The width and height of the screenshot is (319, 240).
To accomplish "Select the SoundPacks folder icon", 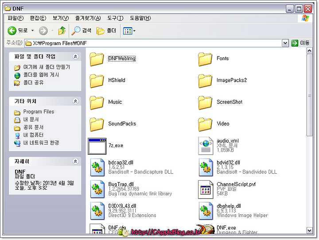I will tap(97, 124).
